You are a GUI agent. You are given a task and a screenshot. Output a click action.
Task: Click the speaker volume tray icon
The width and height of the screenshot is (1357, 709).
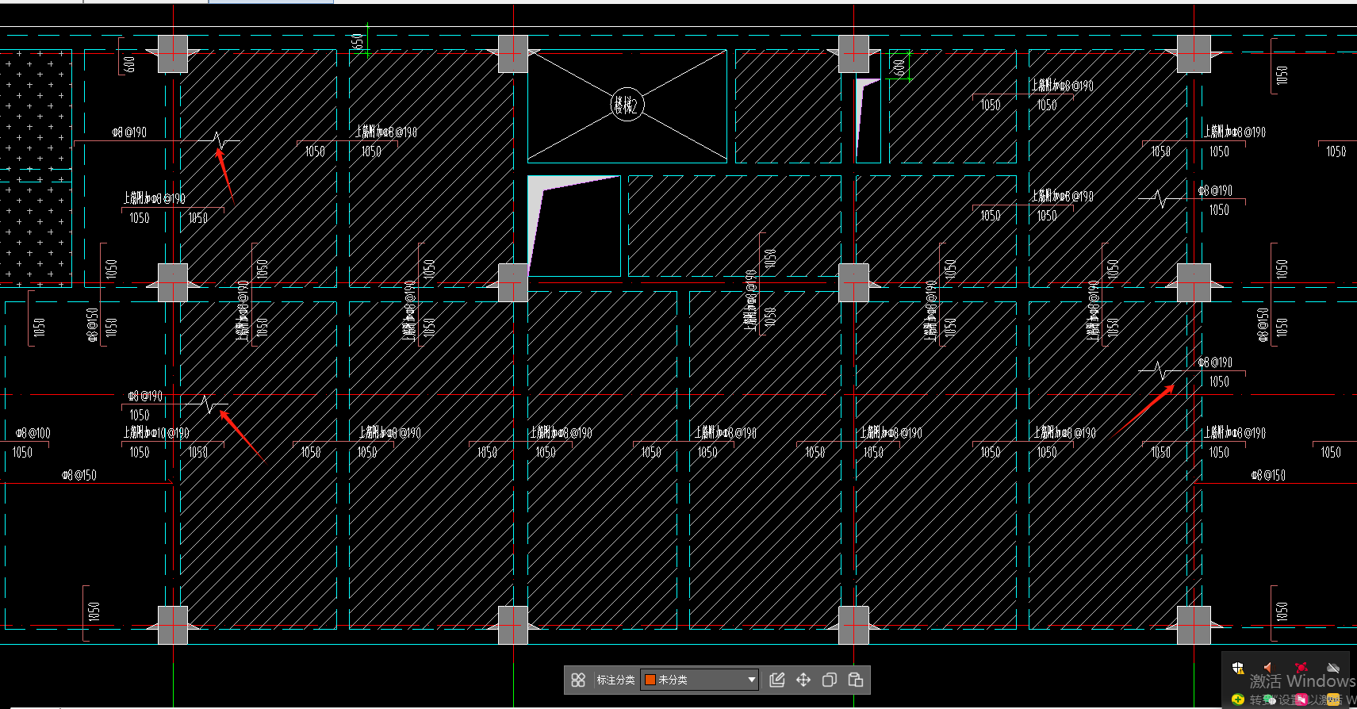pyautogui.click(x=1270, y=668)
